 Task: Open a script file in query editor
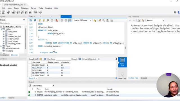coord(31,20)
